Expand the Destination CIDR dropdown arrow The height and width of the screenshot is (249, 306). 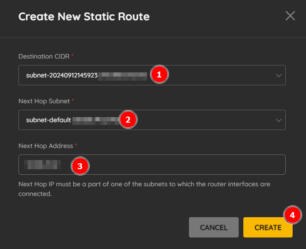pyautogui.click(x=279, y=75)
